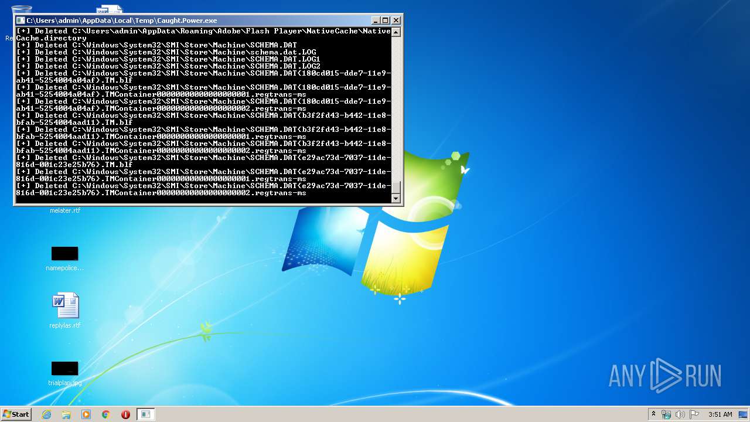
Task: Open Windows Media Player taskbar icon
Action: coord(86,414)
